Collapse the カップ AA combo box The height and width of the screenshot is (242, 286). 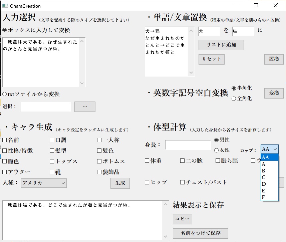click(269, 149)
